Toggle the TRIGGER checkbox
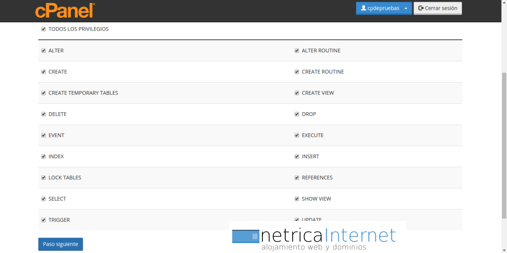Image resolution: width=507 pixels, height=253 pixels. 44,220
